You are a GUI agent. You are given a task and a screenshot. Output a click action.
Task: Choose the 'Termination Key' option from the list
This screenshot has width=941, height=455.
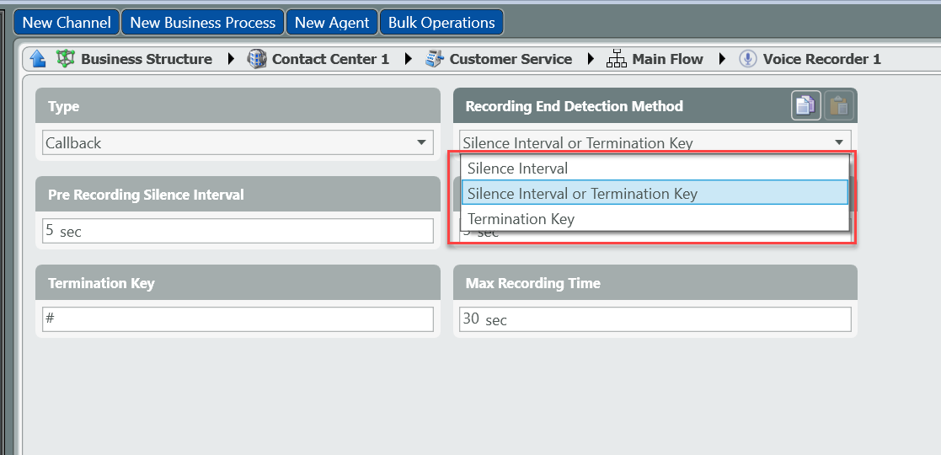(521, 219)
